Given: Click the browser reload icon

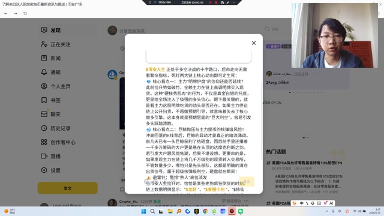Looking at the screenshot, I should [25, 13].
